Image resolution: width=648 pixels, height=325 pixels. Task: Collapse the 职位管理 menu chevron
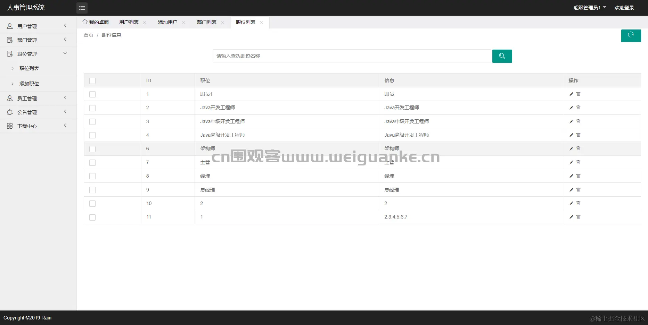tap(65, 53)
